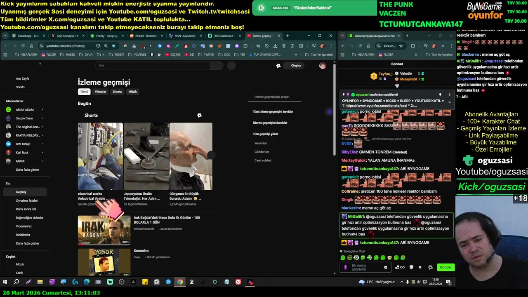This screenshot has width=528, height=297.
Task: Open Chrome from the taskbar
Action: [x=180, y=282]
